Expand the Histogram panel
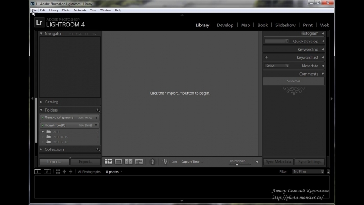This screenshot has height=205, width=364. pyautogui.click(x=323, y=33)
